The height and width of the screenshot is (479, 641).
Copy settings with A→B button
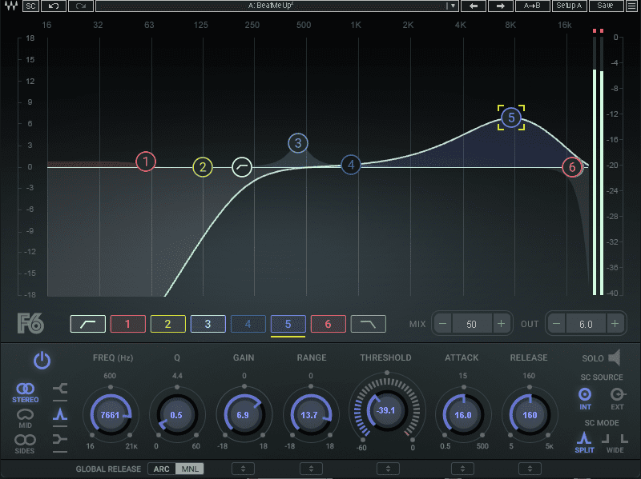click(x=532, y=6)
